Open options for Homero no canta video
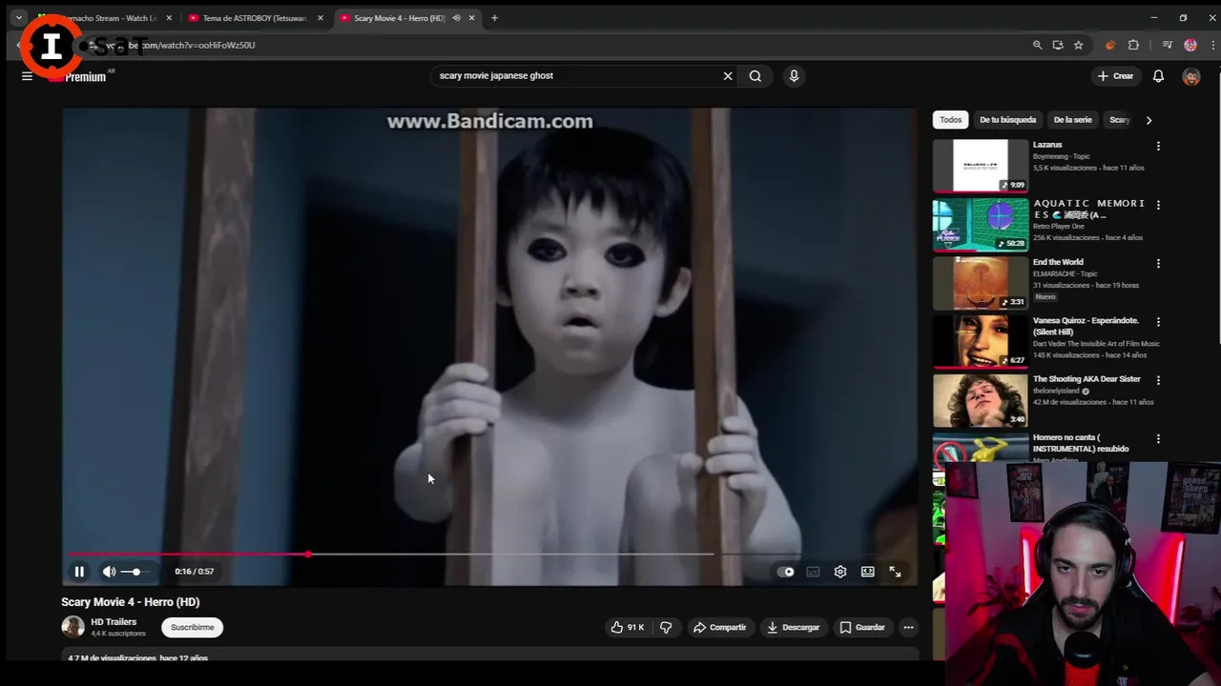Screen dimensions: 1221x686 point(1158,439)
